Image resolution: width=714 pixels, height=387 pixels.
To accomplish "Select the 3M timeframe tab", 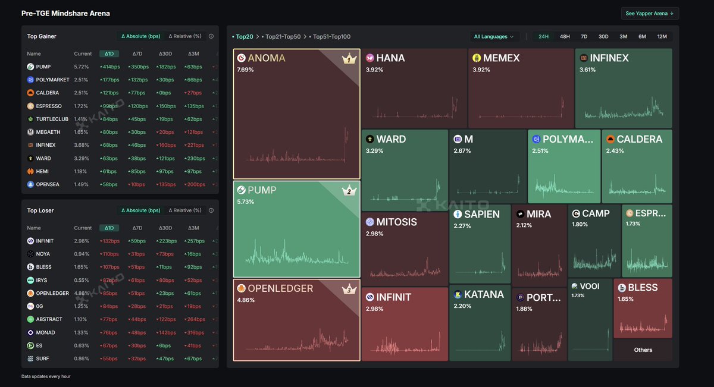I will [x=623, y=37].
